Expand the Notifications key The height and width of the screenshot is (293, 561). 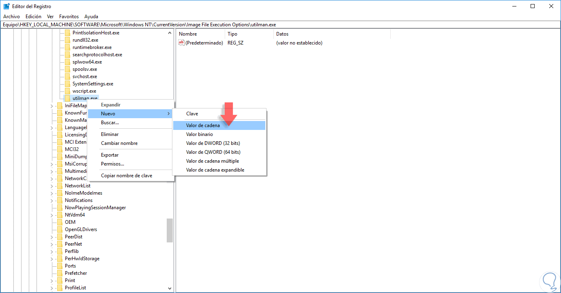click(x=52, y=201)
